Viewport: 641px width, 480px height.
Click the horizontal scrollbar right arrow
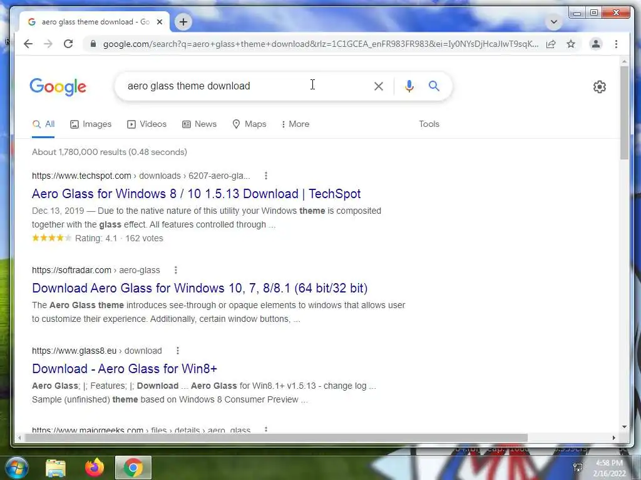click(x=613, y=437)
